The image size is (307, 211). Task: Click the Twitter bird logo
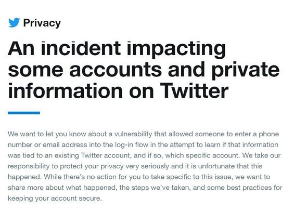click(x=14, y=22)
